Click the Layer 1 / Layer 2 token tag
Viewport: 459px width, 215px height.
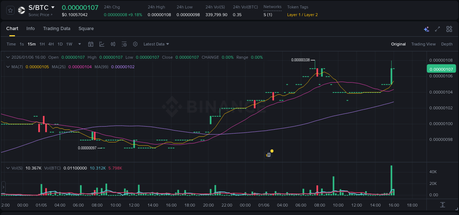(x=302, y=15)
